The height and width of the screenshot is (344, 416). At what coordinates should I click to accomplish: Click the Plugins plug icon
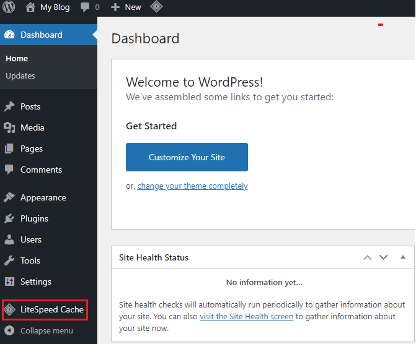coord(9,218)
